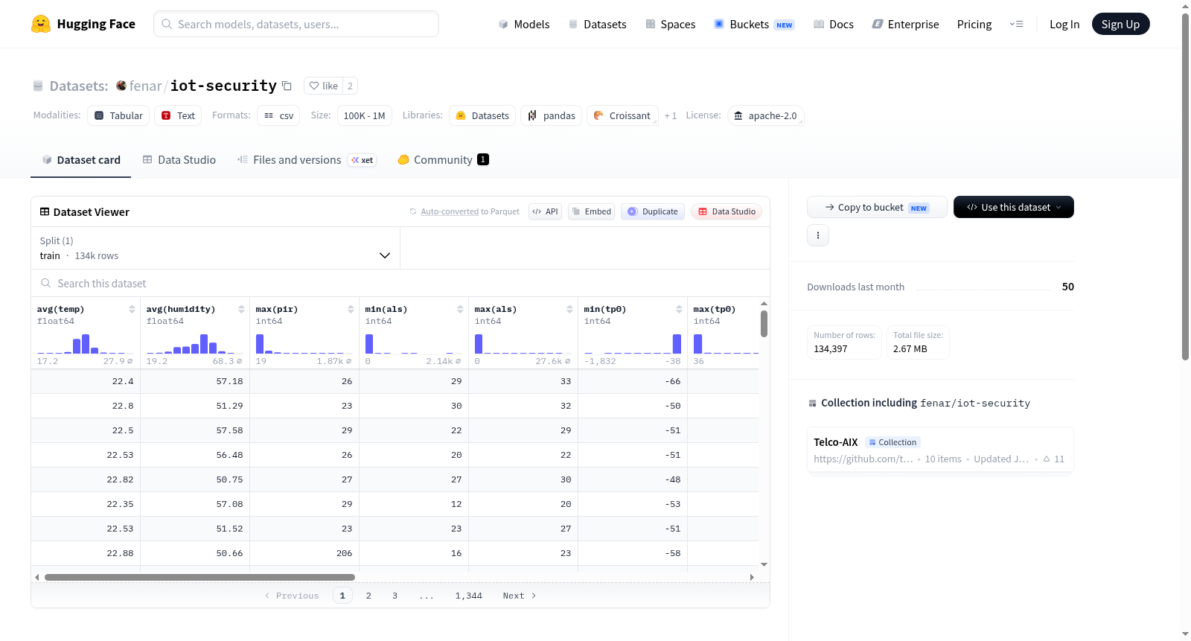Select the 100K - 1M size tag
Screen dimensions: 1191x641
click(364, 115)
